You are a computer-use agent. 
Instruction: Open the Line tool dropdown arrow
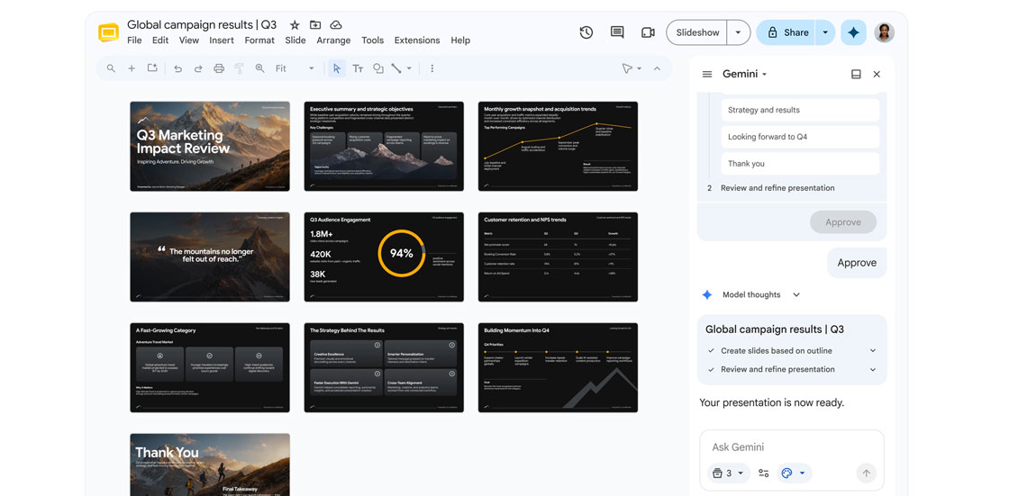click(x=409, y=68)
